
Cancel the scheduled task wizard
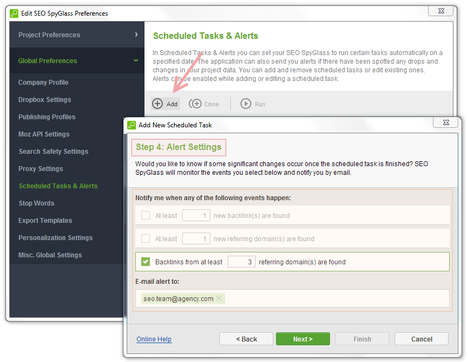pyautogui.click(x=422, y=339)
